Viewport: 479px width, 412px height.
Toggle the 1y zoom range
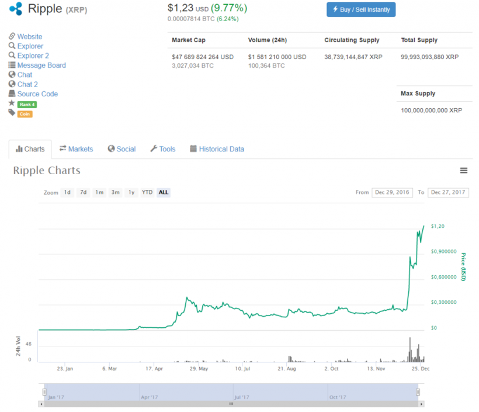pos(131,192)
